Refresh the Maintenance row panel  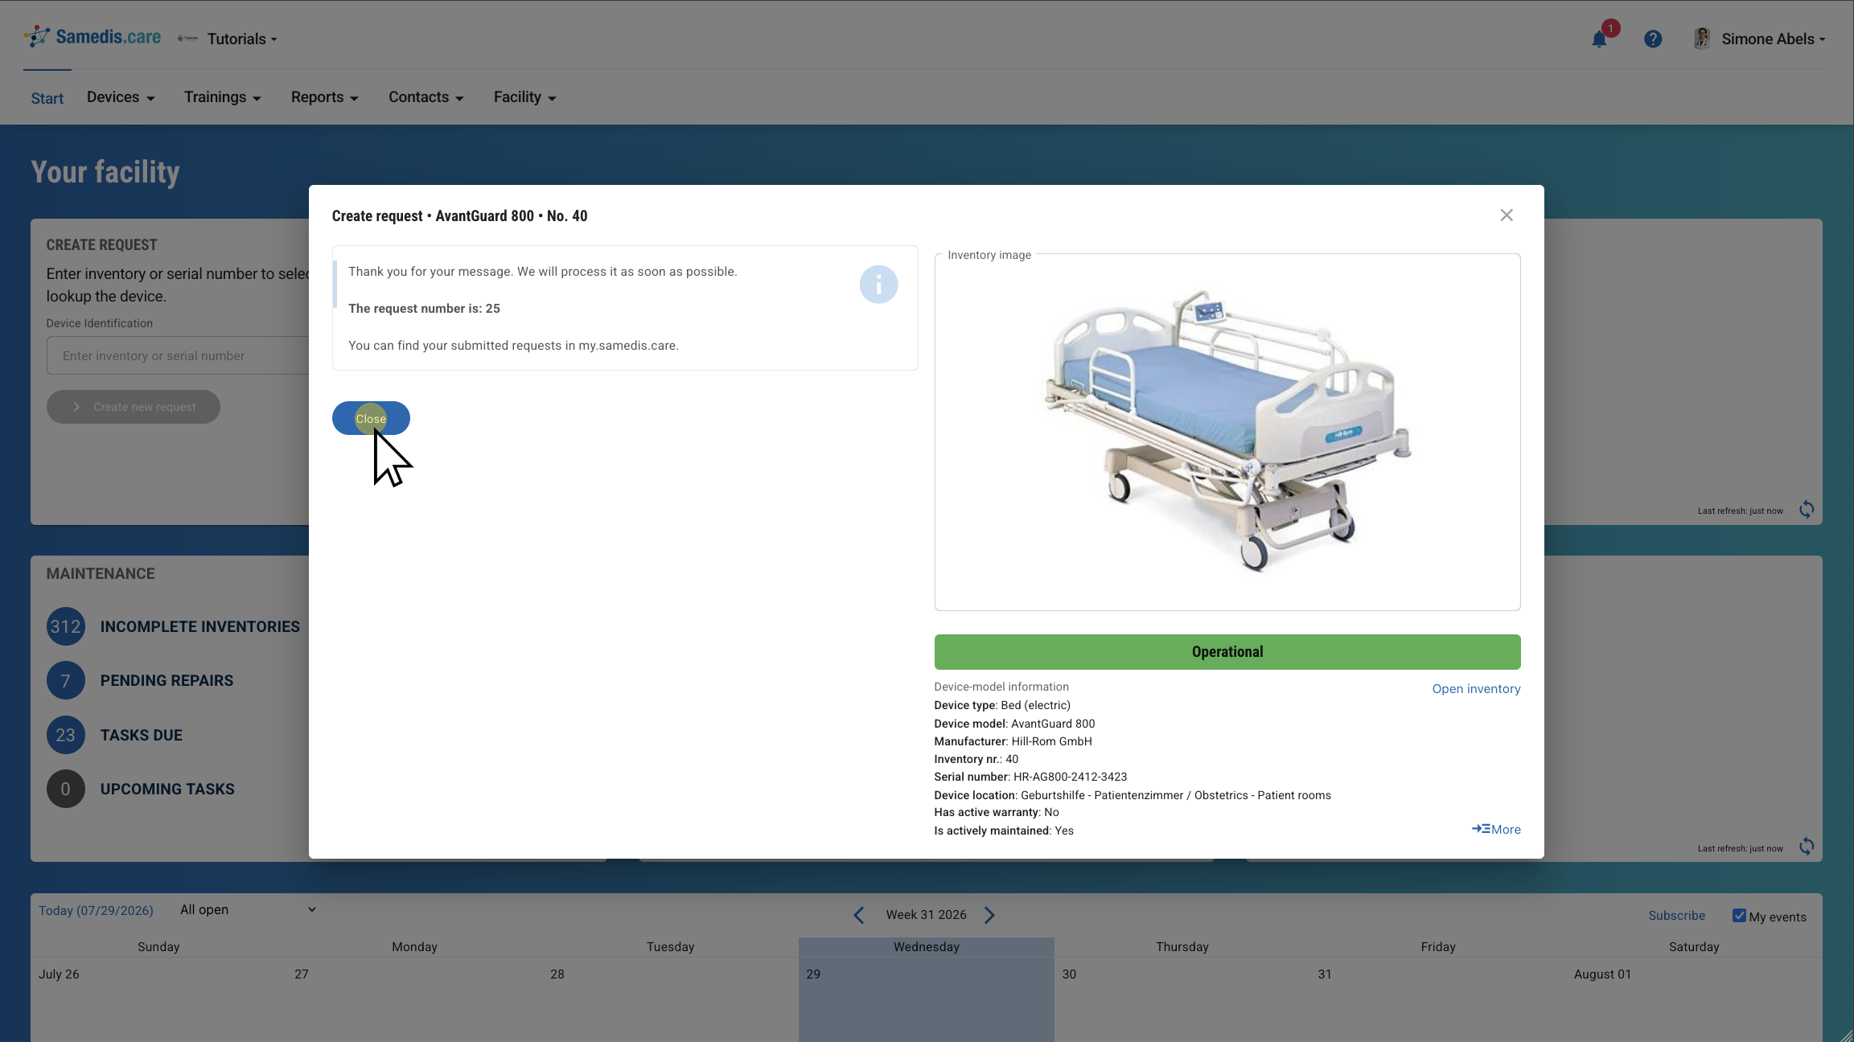pyautogui.click(x=1807, y=847)
